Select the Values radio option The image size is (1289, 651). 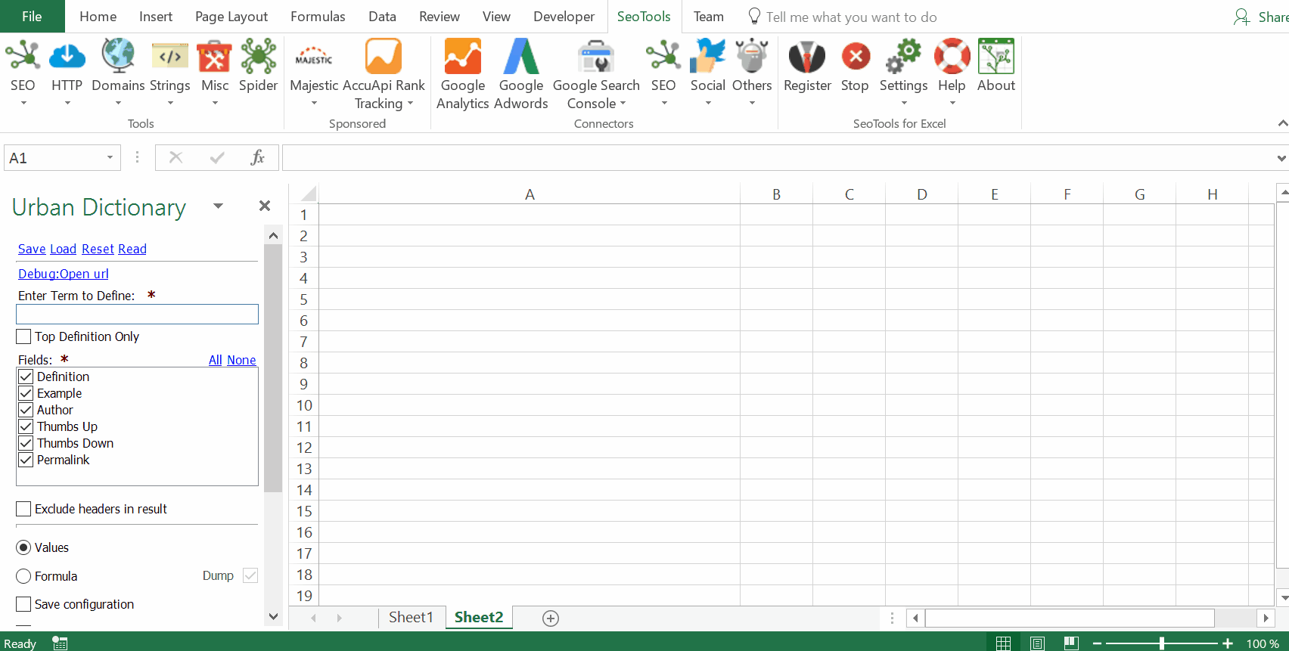pyautogui.click(x=23, y=547)
